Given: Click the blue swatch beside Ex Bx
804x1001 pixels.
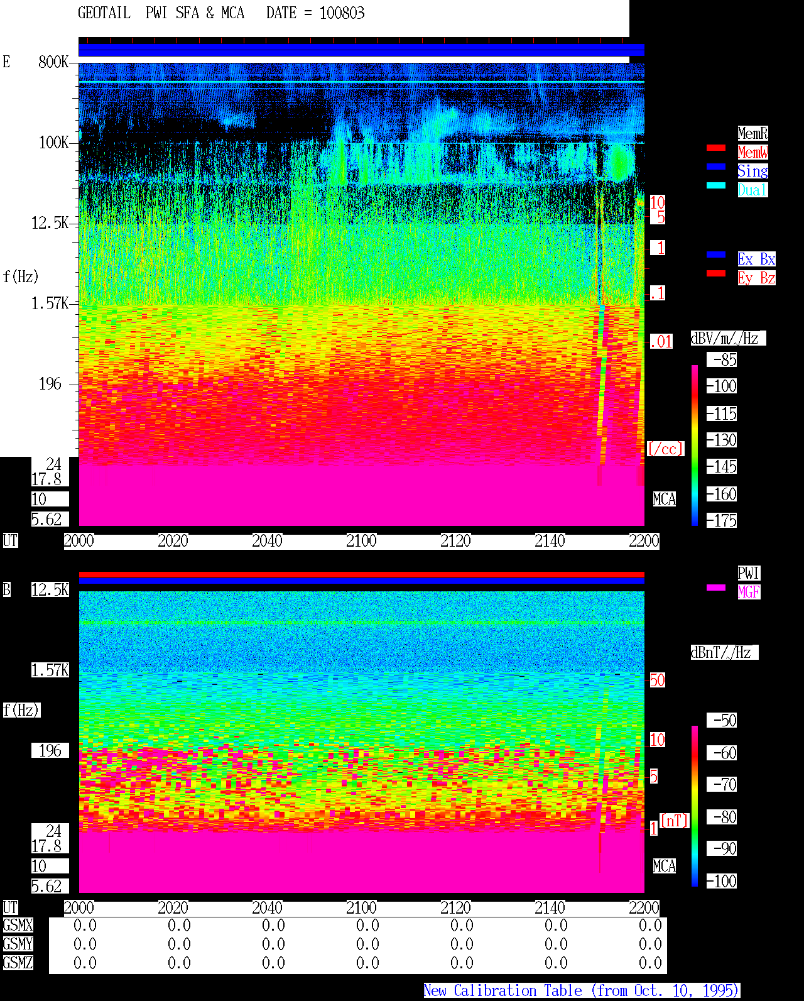Looking at the screenshot, I should tap(716, 254).
